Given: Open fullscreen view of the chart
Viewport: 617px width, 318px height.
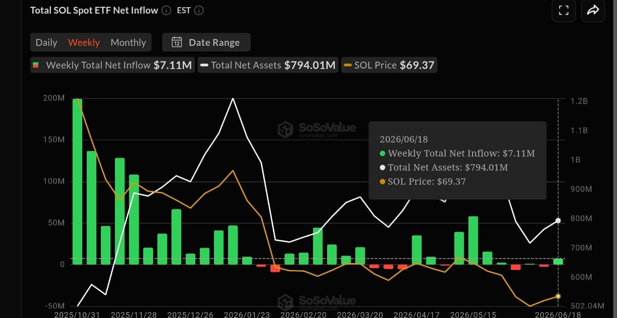Looking at the screenshot, I should point(564,10).
